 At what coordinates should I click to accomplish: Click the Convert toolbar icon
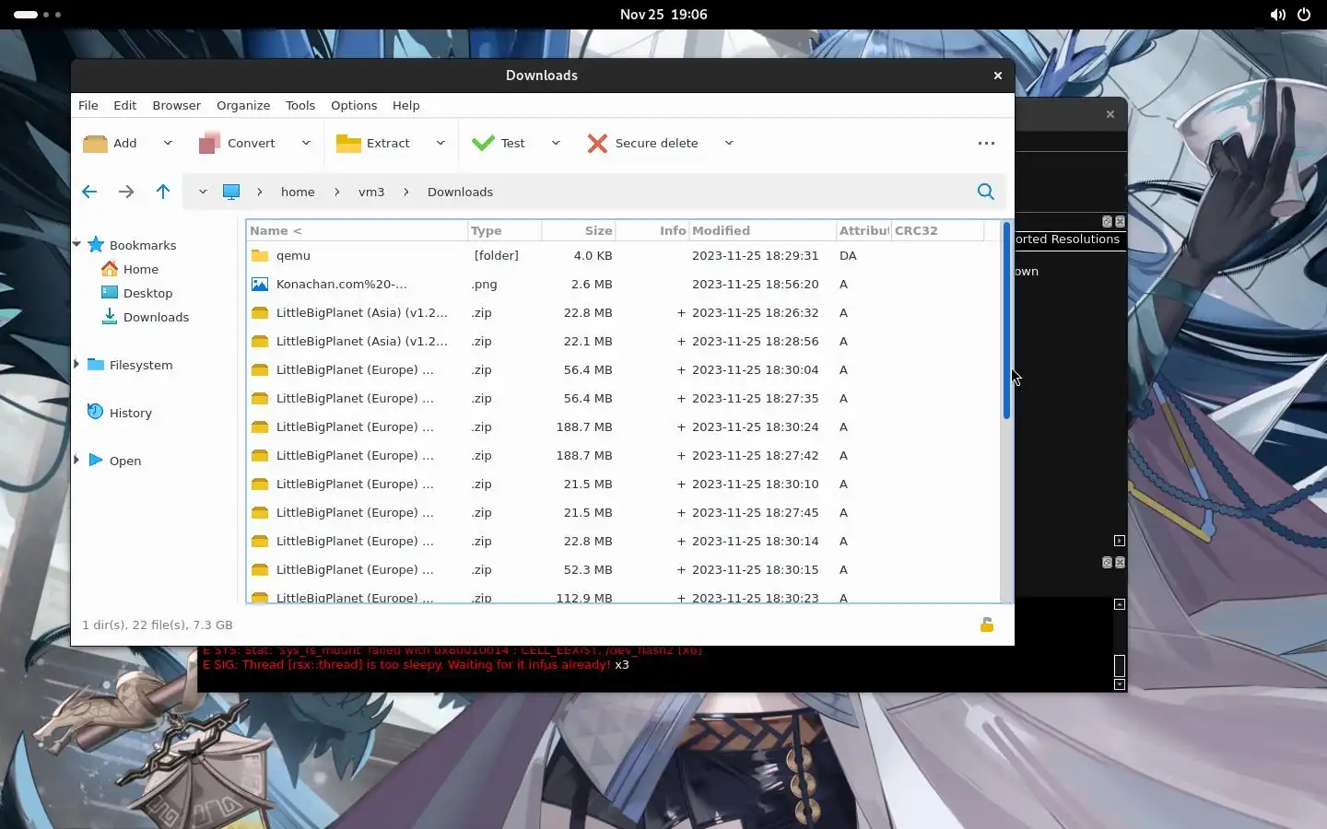(x=209, y=144)
